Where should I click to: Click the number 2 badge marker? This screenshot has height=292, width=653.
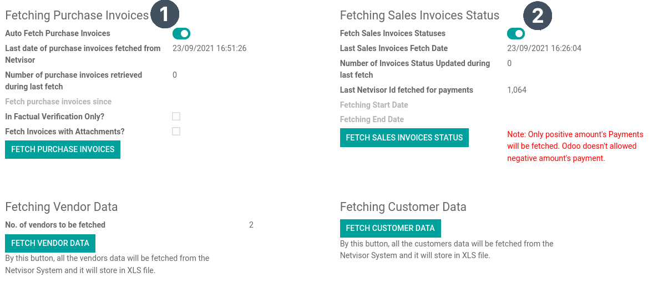[538, 16]
